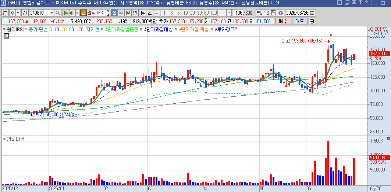Click the 20-day moving average legend

(64, 29)
